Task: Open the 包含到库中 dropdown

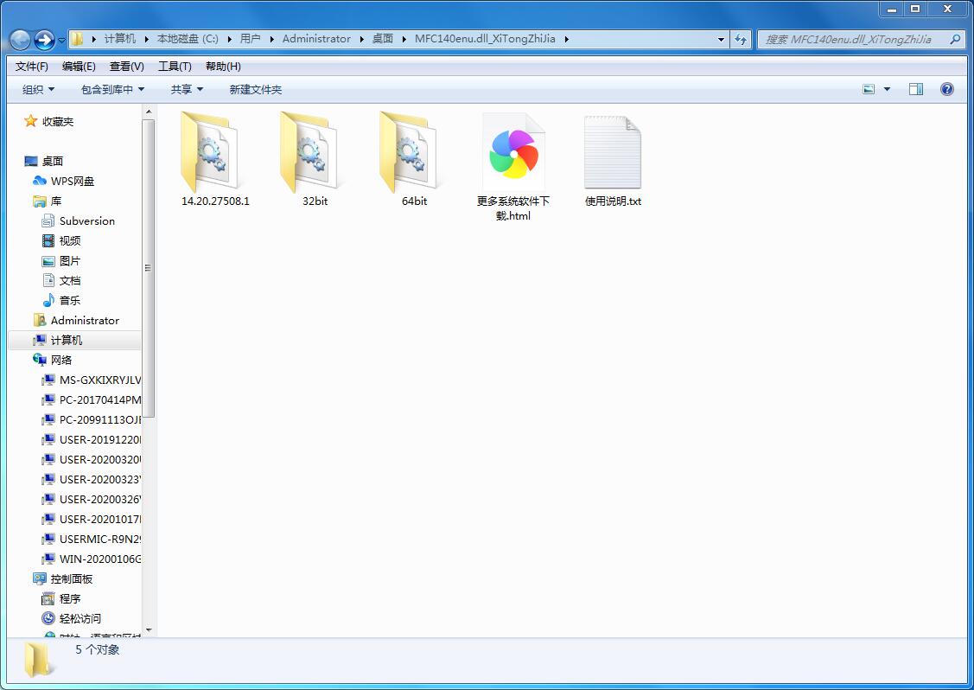Action: click(112, 90)
